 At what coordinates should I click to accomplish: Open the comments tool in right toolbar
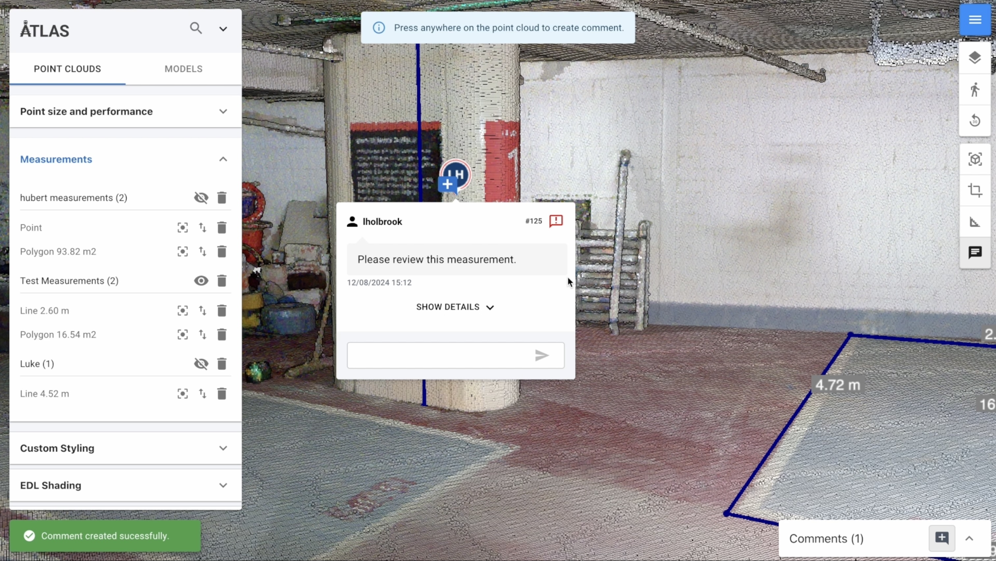click(x=974, y=253)
